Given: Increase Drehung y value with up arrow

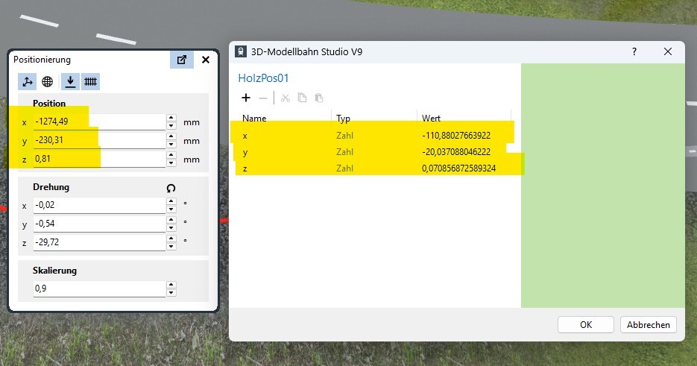Looking at the screenshot, I should click(x=171, y=220).
